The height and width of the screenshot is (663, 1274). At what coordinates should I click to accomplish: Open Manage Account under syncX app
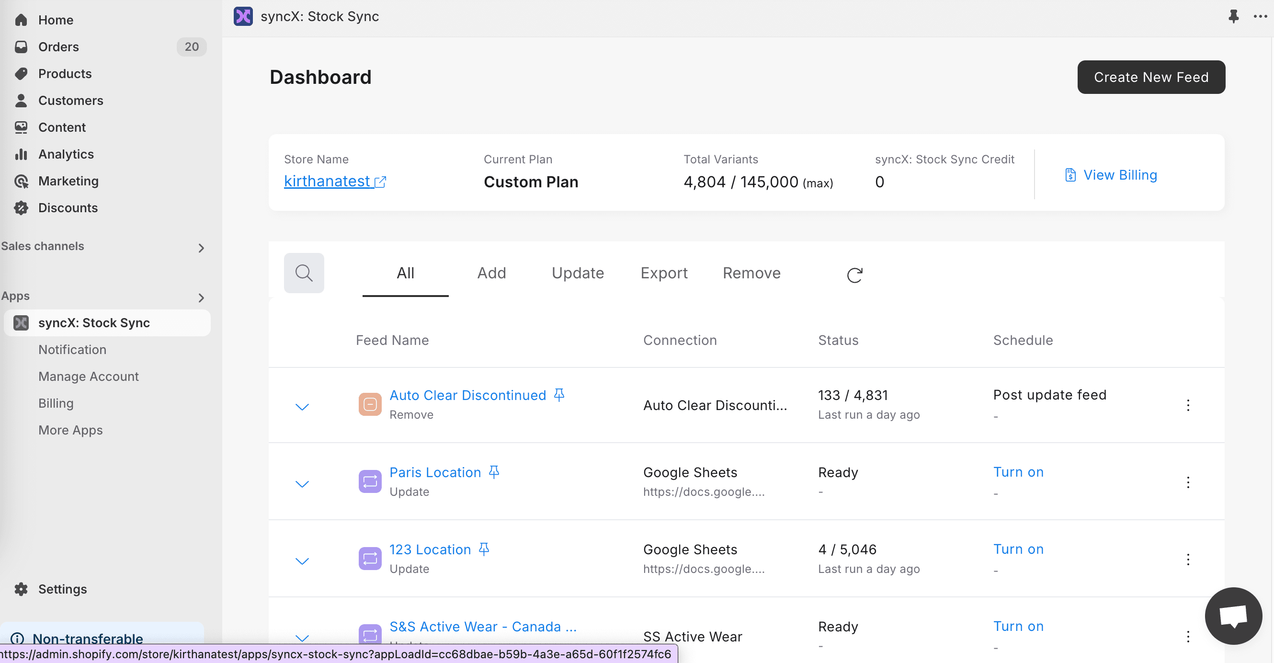tap(89, 376)
